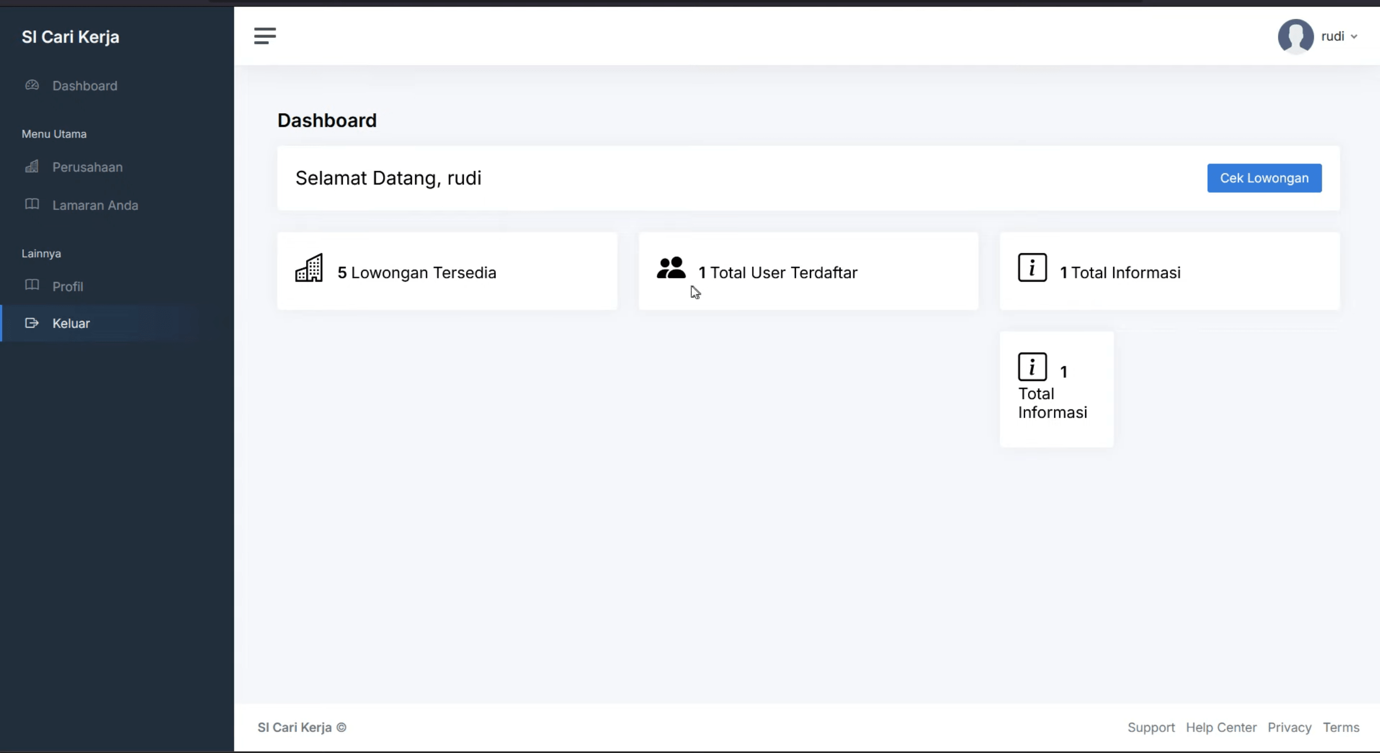Open the Terms footer link

(1341, 727)
